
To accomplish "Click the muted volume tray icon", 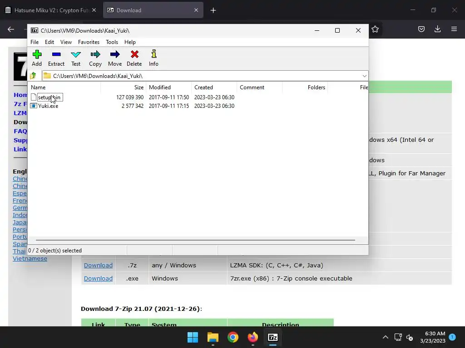I will tap(410, 337).
